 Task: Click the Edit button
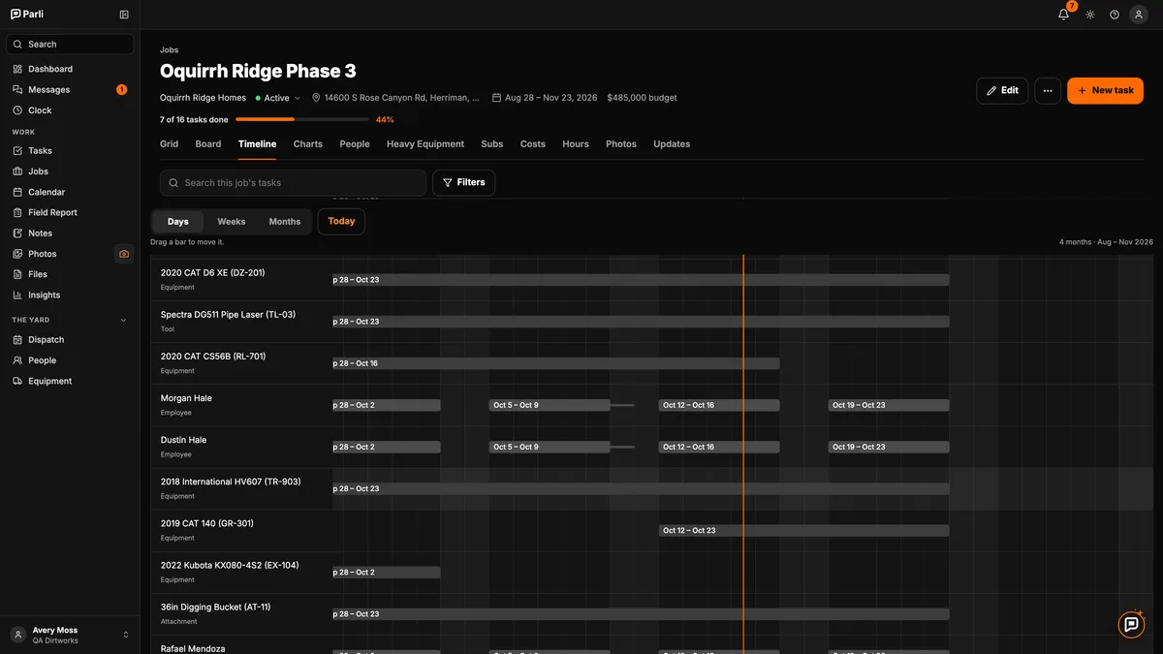(x=1002, y=90)
